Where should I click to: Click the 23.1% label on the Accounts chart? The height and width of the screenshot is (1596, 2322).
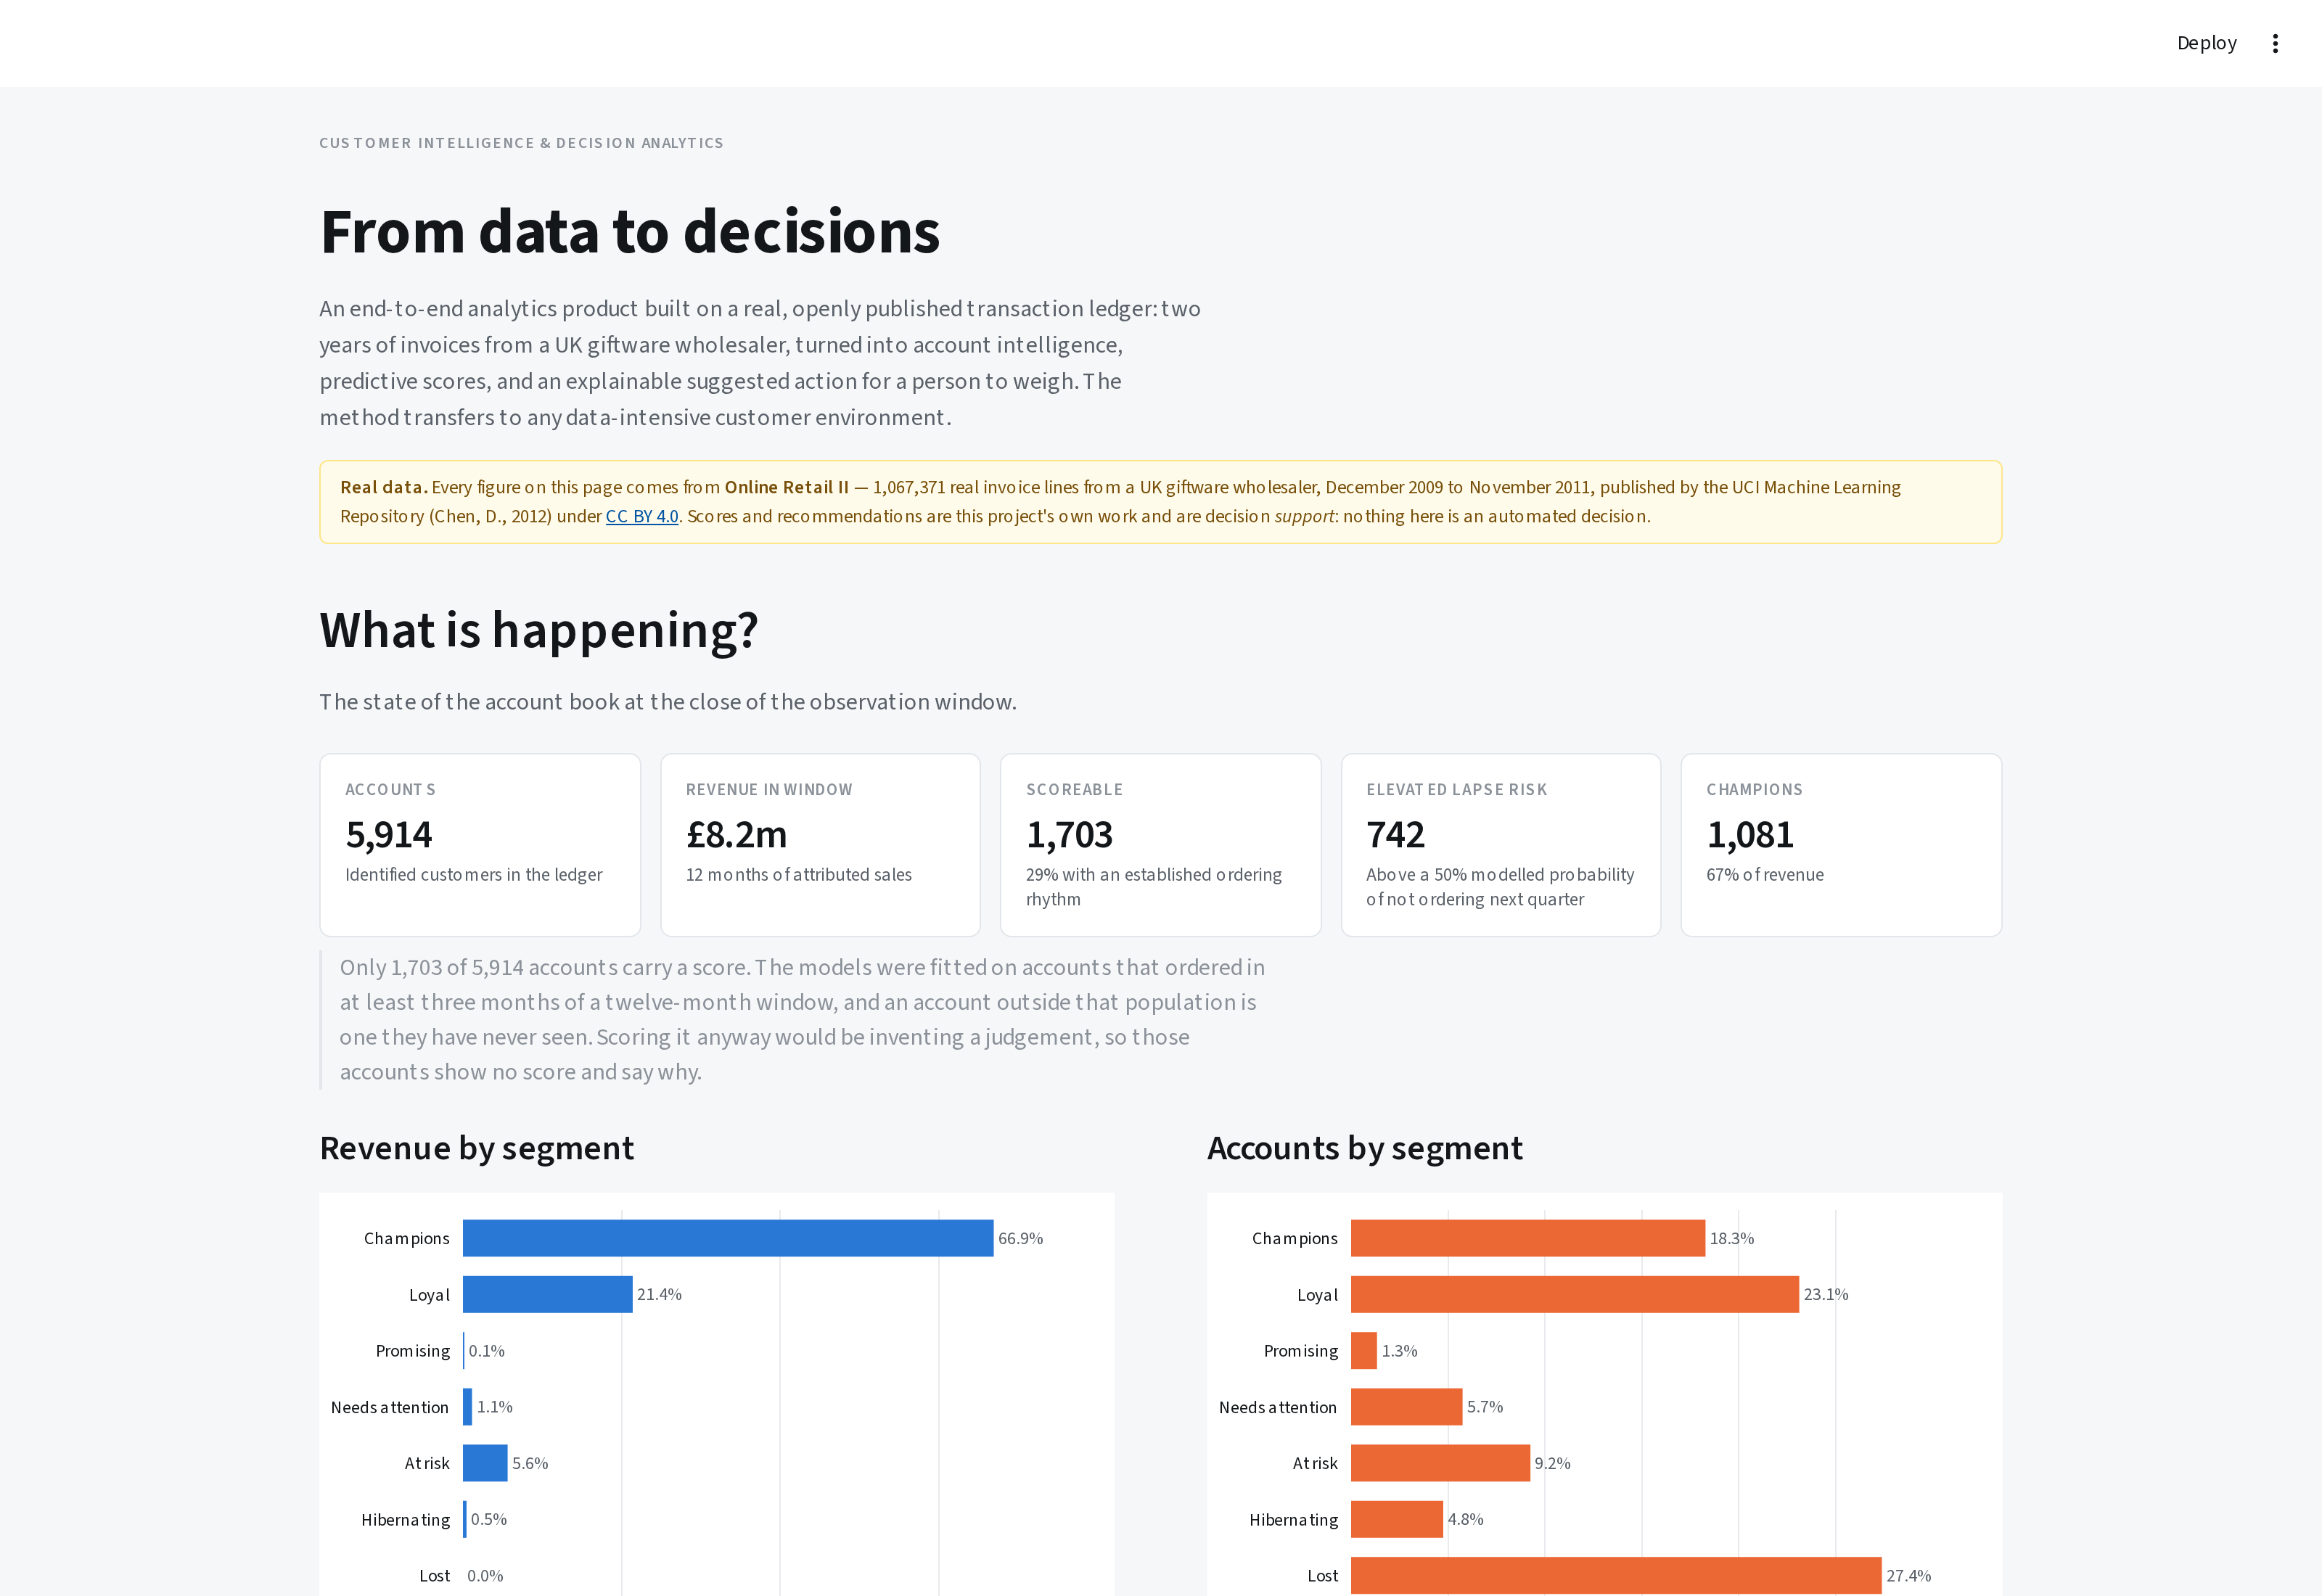point(1826,1294)
